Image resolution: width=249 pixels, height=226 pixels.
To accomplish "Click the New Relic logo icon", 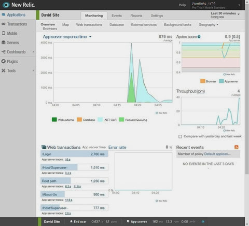I will 6,5.
